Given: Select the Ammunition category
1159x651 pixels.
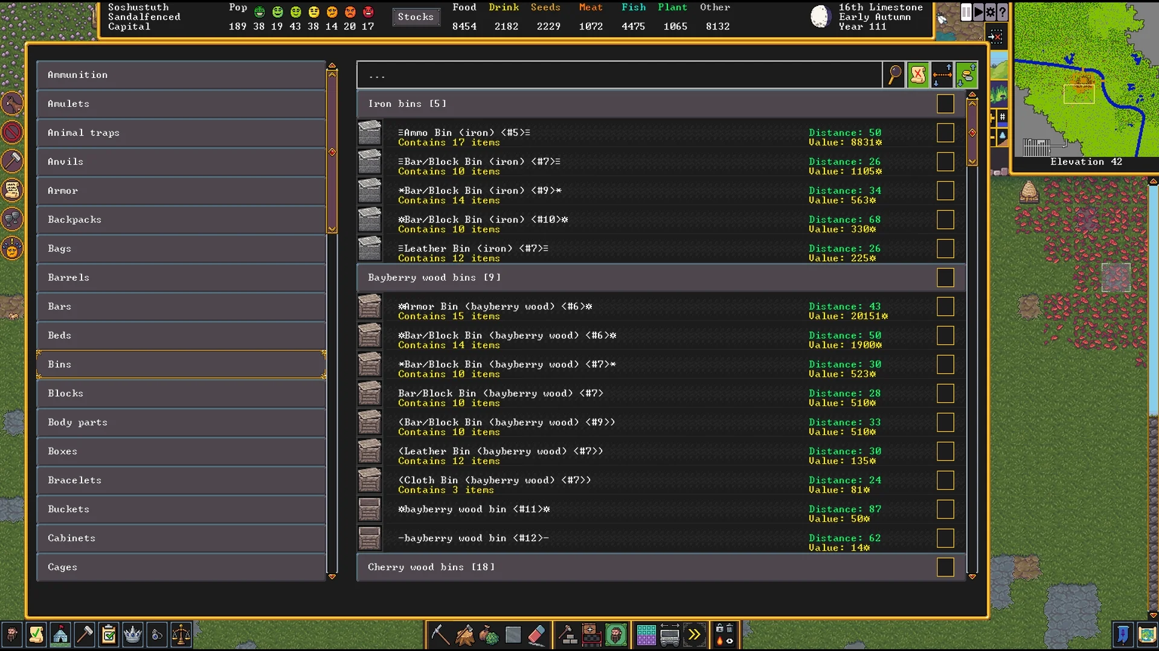Looking at the screenshot, I should point(181,75).
